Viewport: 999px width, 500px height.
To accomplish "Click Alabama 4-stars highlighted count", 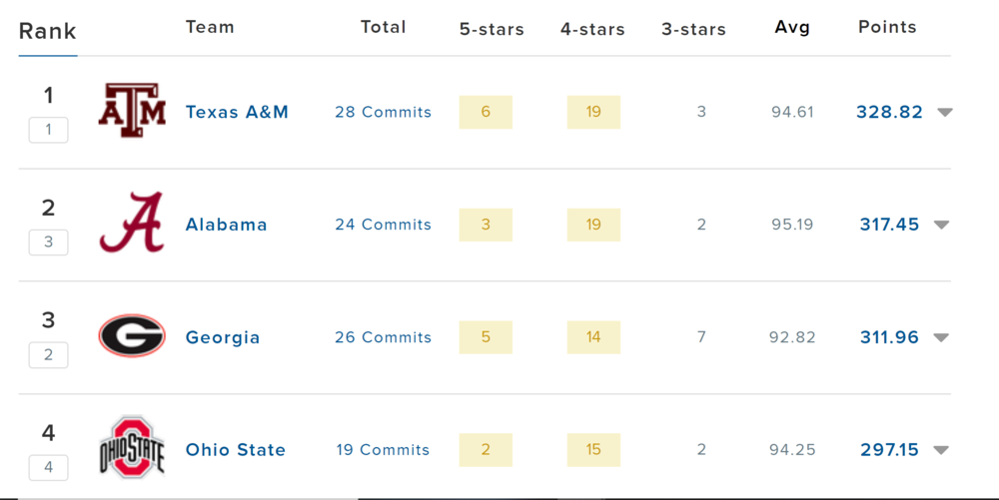I will coord(593,225).
